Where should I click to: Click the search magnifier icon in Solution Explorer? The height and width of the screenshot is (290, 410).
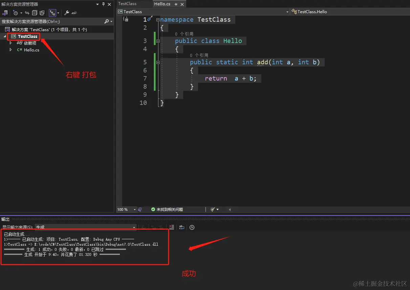click(106, 21)
